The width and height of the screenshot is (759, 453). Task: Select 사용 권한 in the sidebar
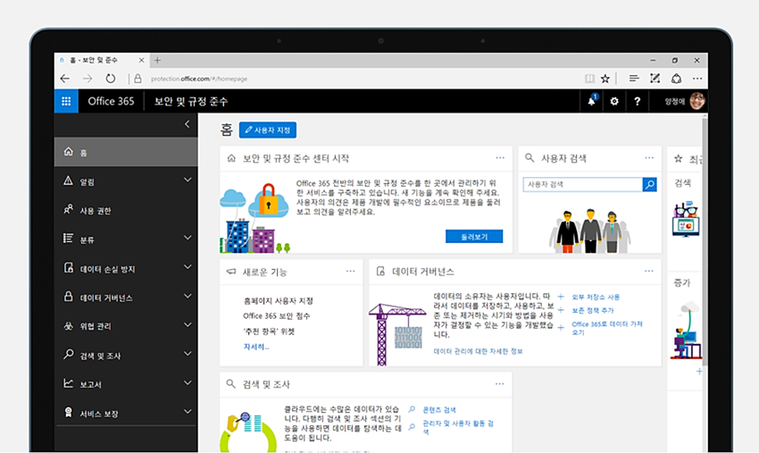pos(96,210)
